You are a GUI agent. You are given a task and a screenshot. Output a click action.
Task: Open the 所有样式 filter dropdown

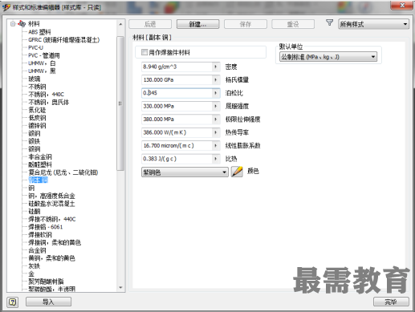point(373,24)
